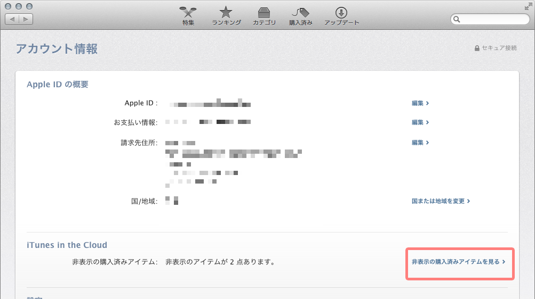Screen dimensions: 535x299
Task: Click 編集 link for お支払い情報
Action: coord(420,122)
